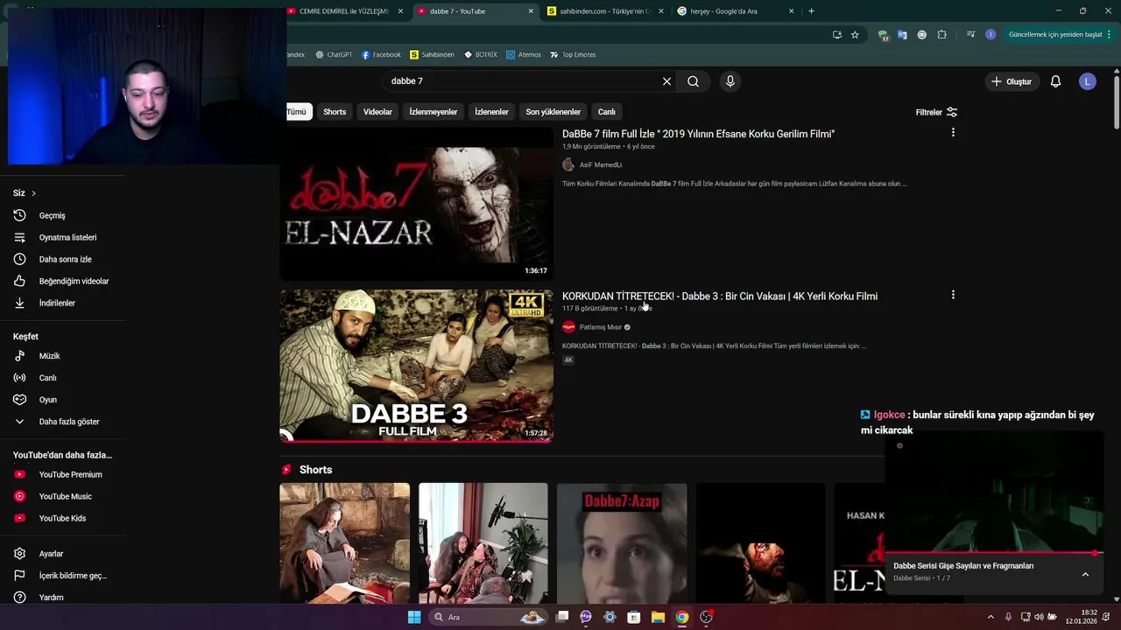Image resolution: width=1121 pixels, height=630 pixels.
Task: Click the taskbar Ara search box
Action: click(x=487, y=617)
